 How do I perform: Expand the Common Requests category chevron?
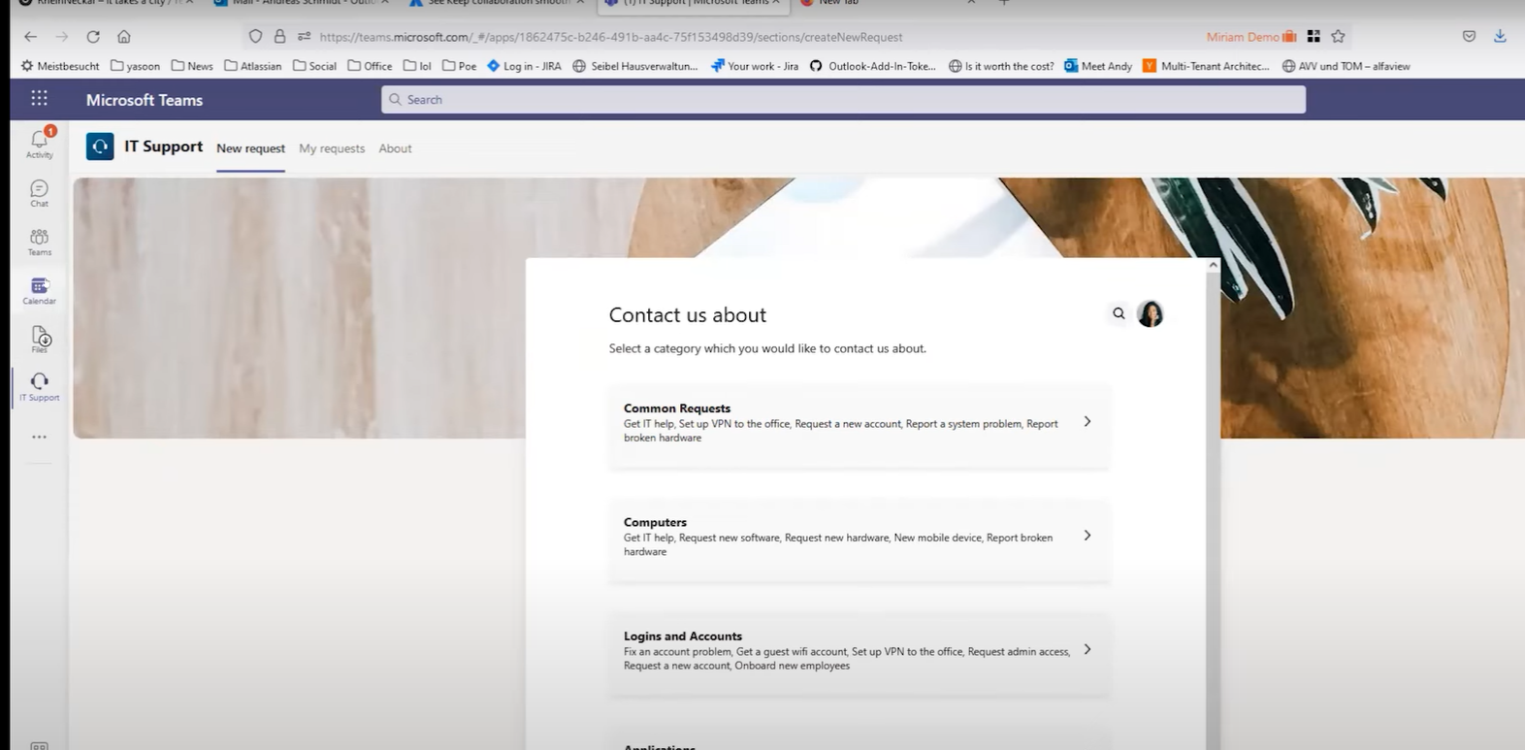tap(1087, 422)
